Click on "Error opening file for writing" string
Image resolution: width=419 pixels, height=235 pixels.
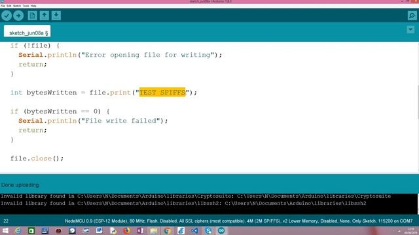tap(148, 55)
